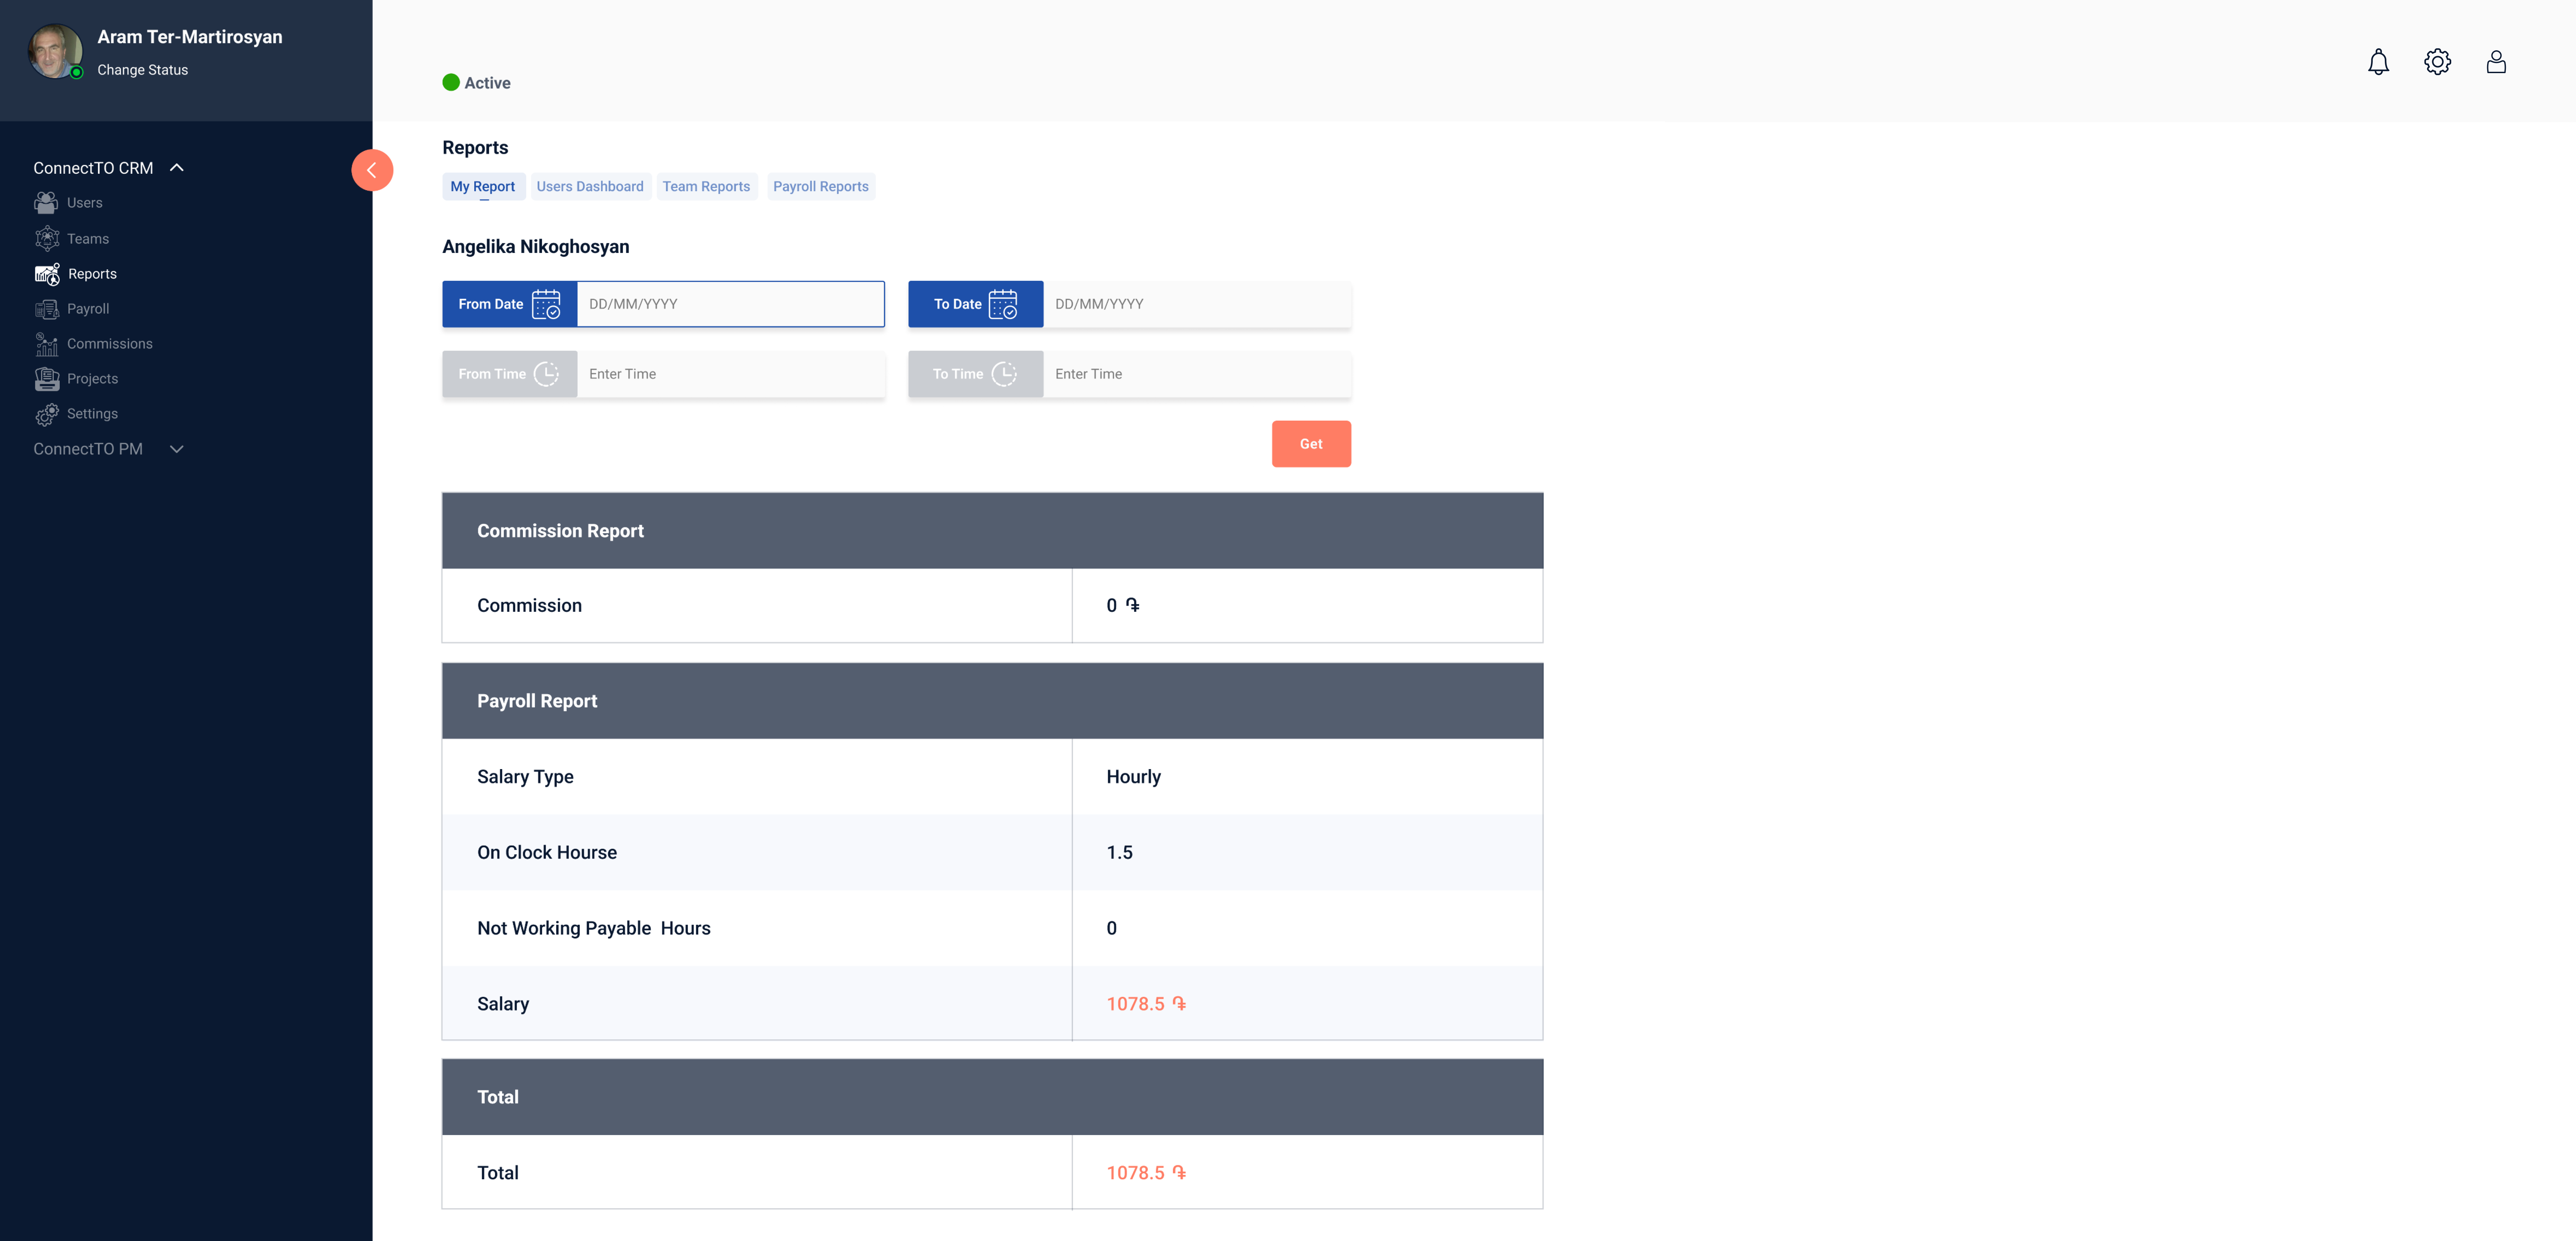Go to Teams in sidebar
Screen dimensions: 2576x1241
coord(88,239)
